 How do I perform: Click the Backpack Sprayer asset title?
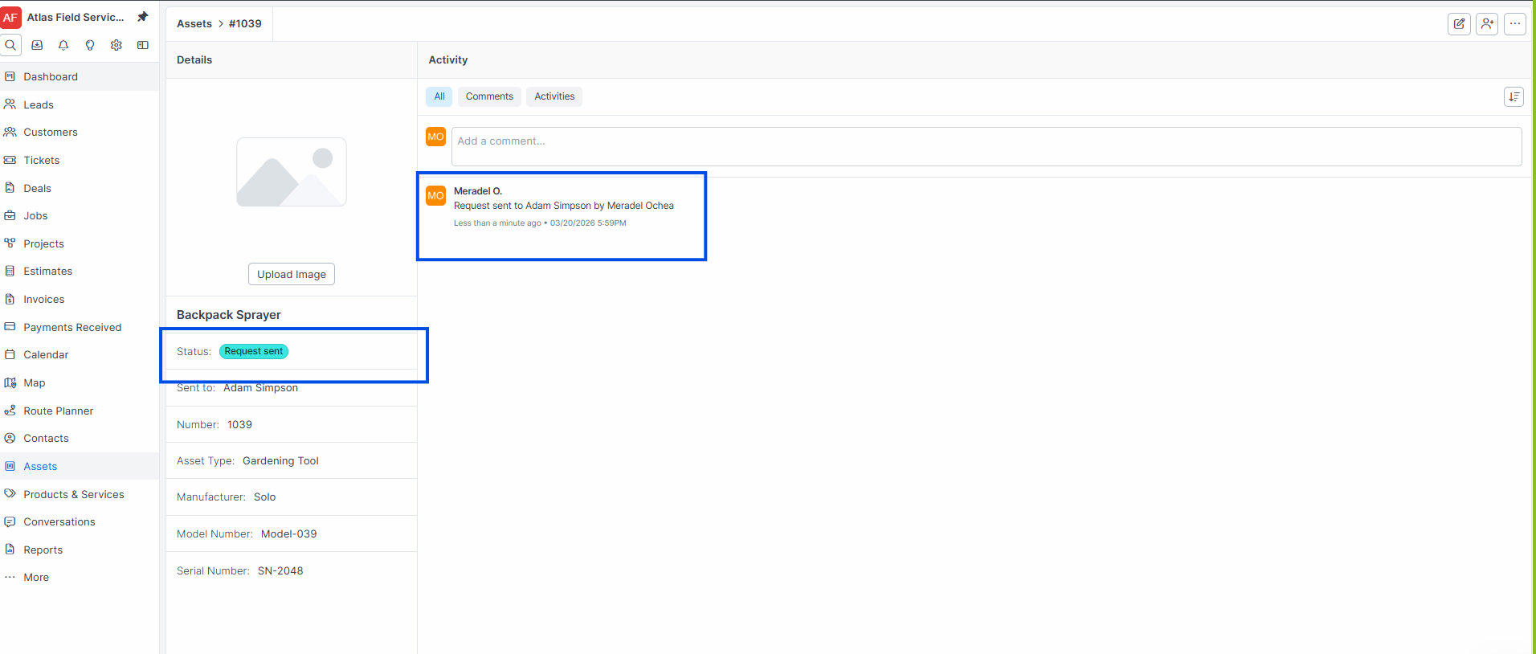[229, 315]
